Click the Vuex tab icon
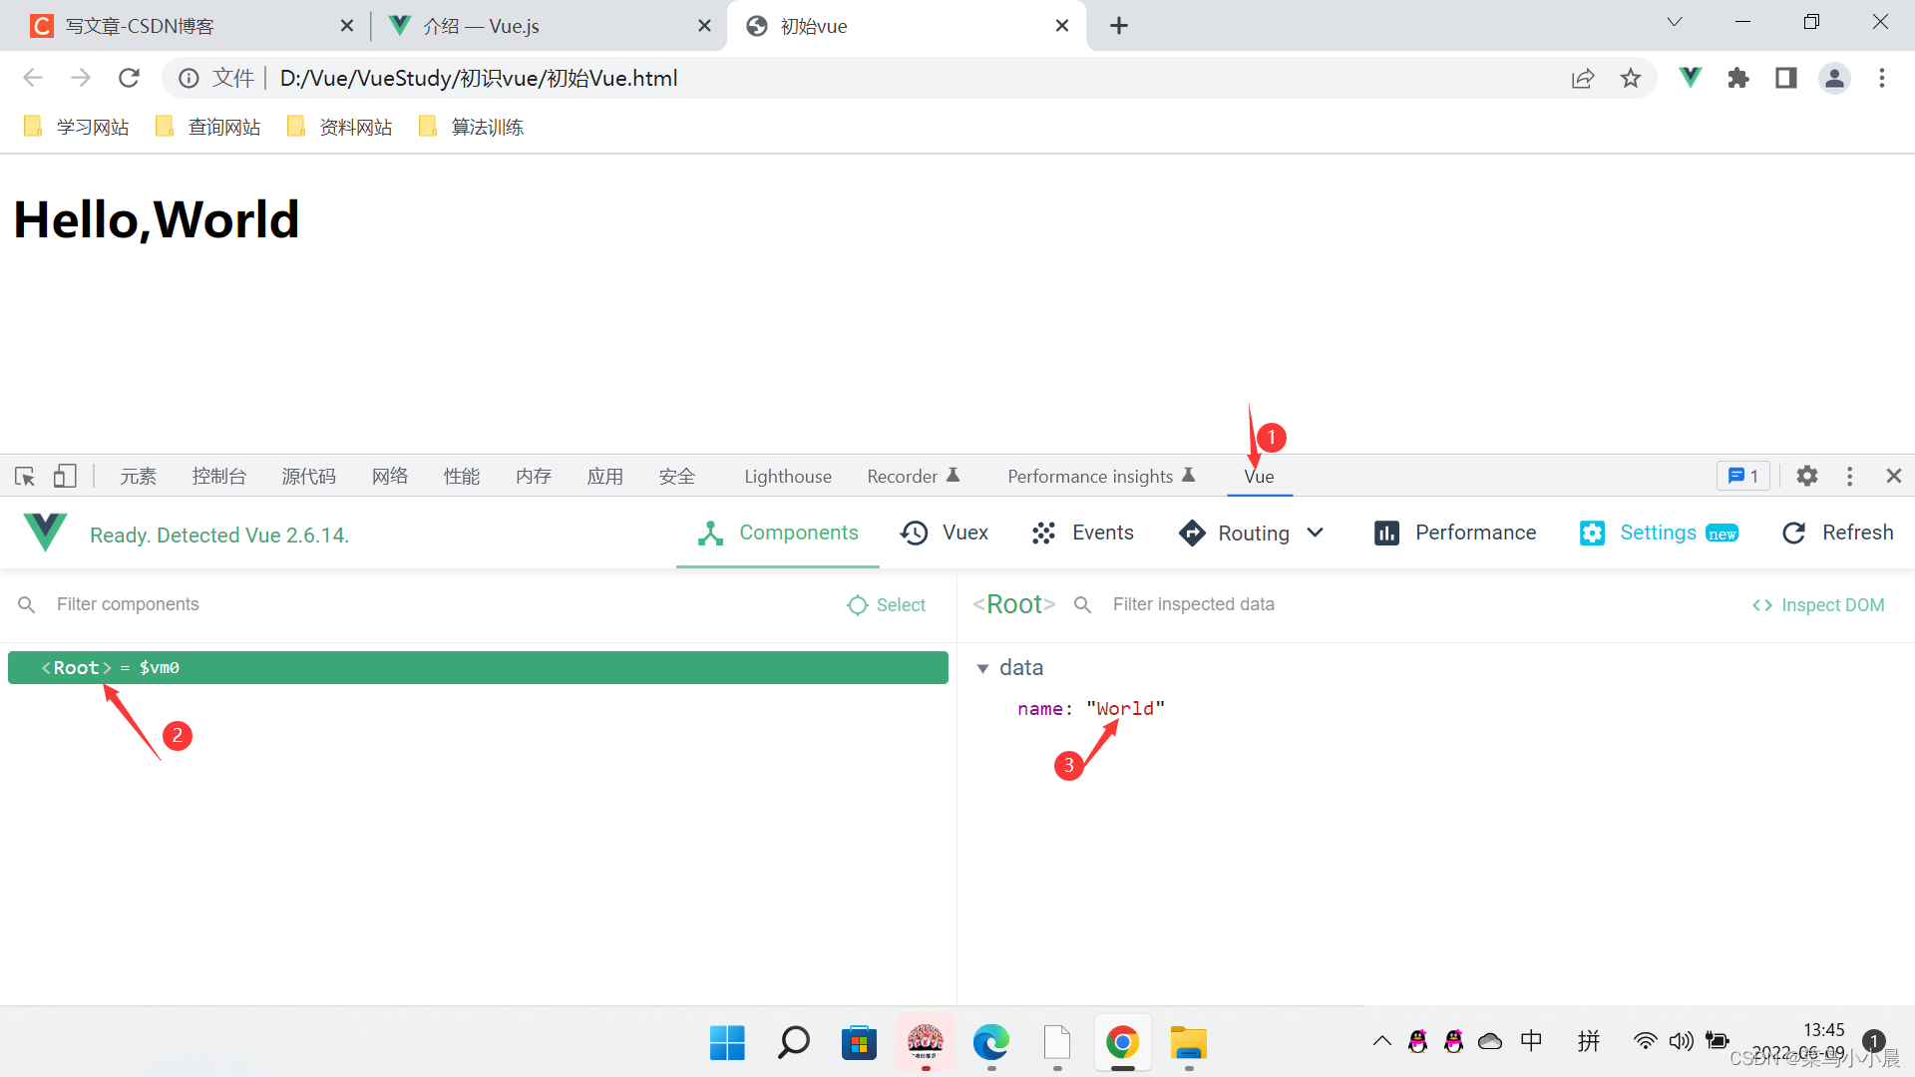1915x1077 pixels. pos(917,533)
